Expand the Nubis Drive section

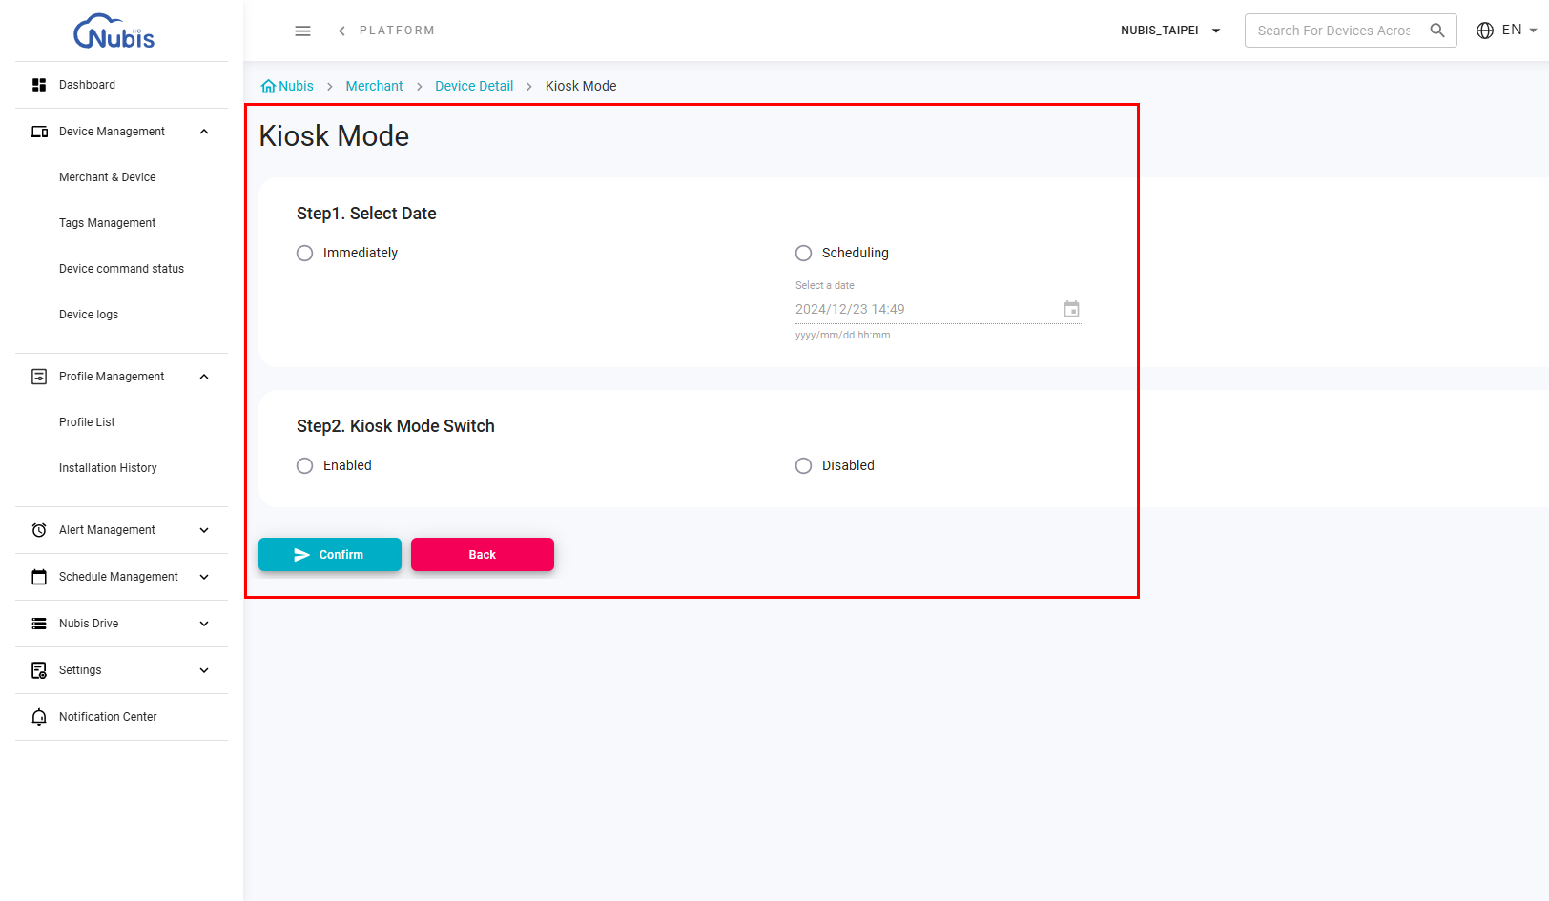tap(204, 624)
